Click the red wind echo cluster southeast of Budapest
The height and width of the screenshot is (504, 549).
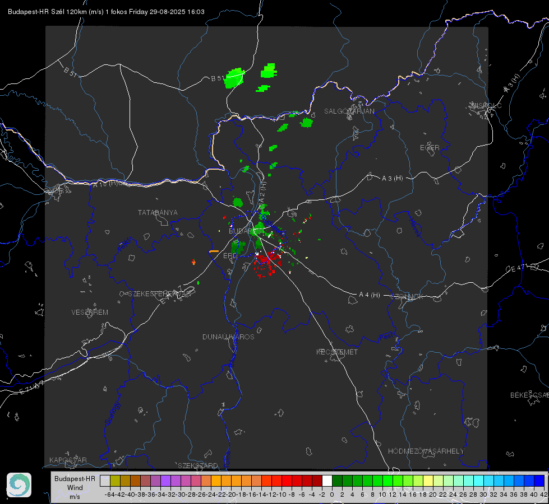coord(267,264)
